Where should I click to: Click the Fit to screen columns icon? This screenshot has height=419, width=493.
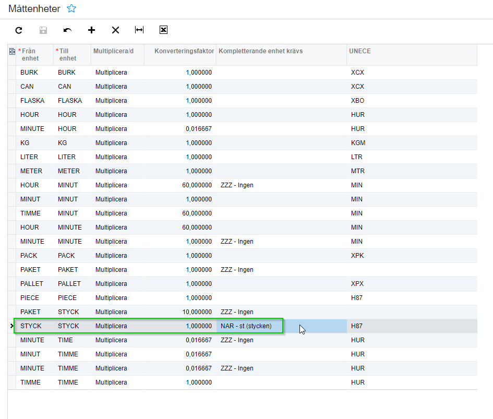point(139,30)
